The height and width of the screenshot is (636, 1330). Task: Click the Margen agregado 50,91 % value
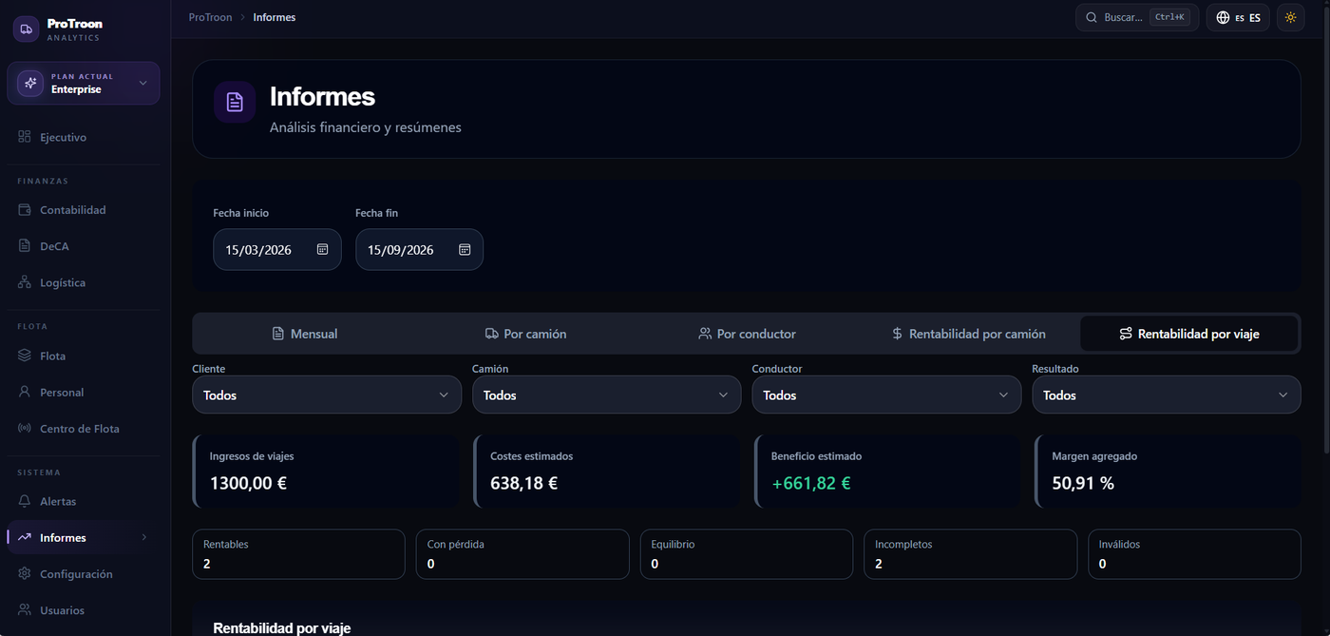tap(1083, 483)
